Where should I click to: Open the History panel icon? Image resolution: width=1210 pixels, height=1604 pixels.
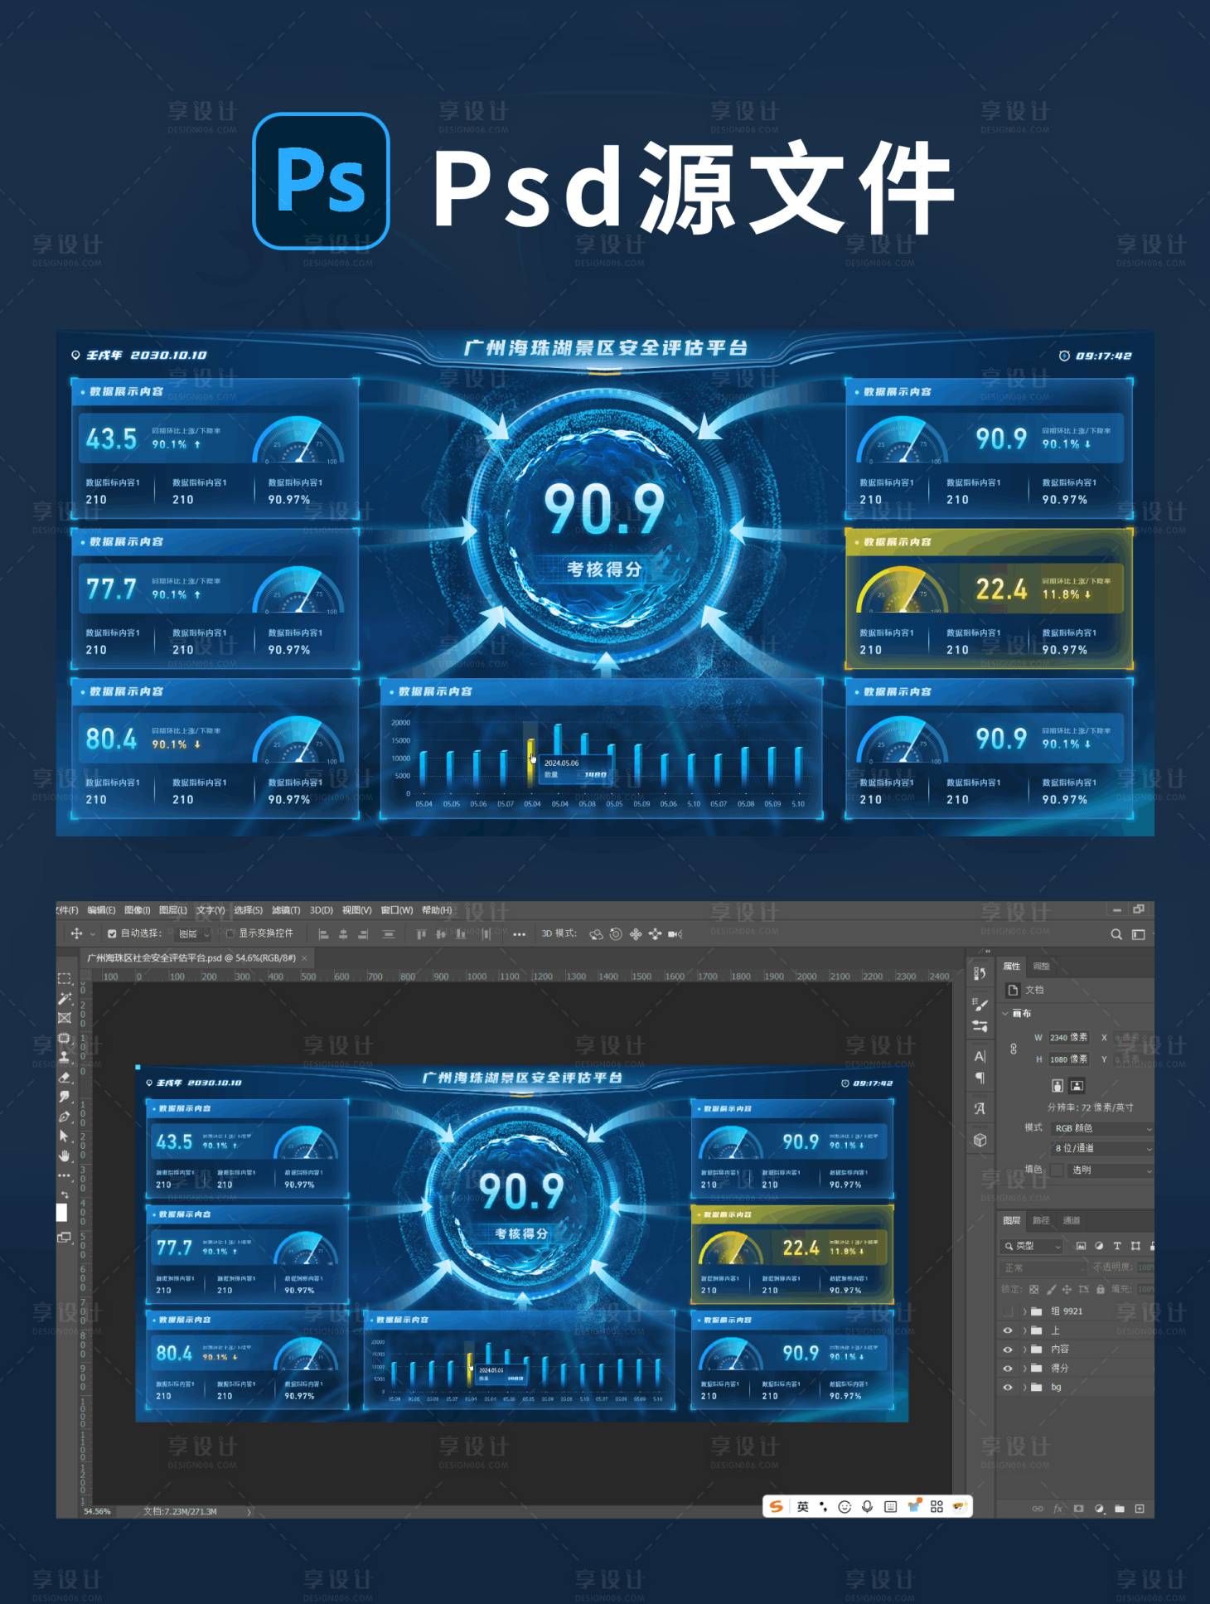pos(980,973)
